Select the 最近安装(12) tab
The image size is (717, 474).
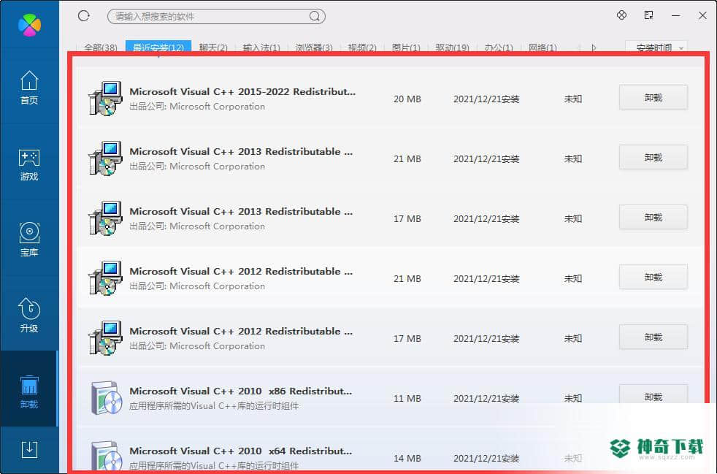tap(158, 47)
